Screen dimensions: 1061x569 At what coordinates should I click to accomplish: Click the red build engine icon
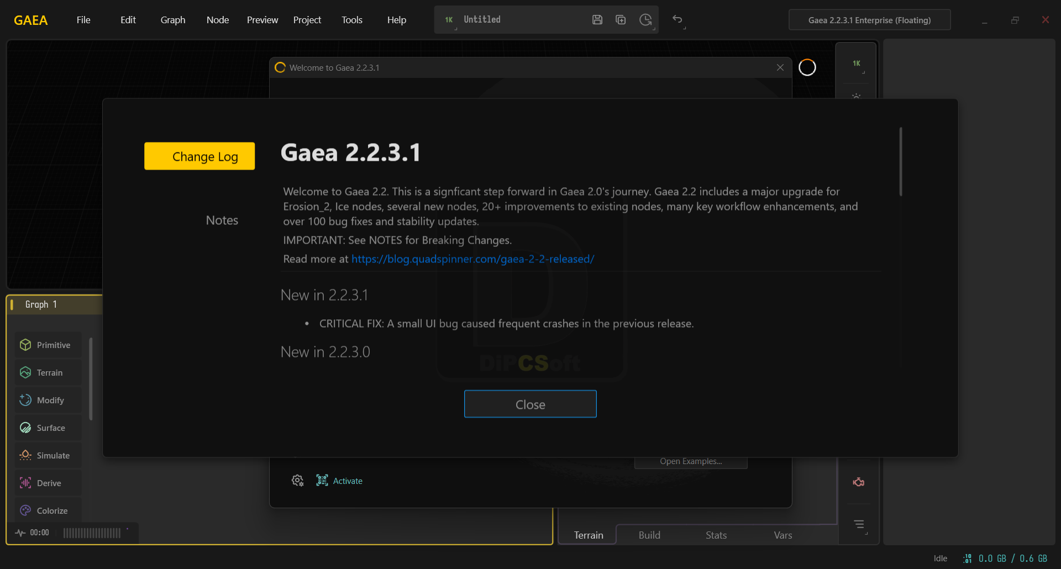tap(858, 482)
